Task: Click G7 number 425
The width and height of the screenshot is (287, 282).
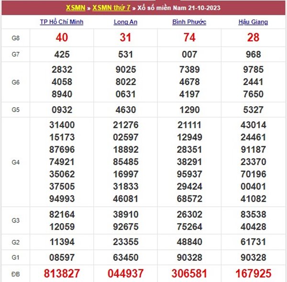Action: click(62, 55)
